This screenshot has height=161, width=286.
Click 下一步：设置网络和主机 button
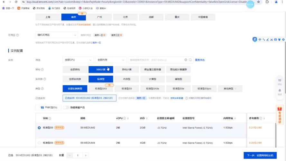click(260, 155)
